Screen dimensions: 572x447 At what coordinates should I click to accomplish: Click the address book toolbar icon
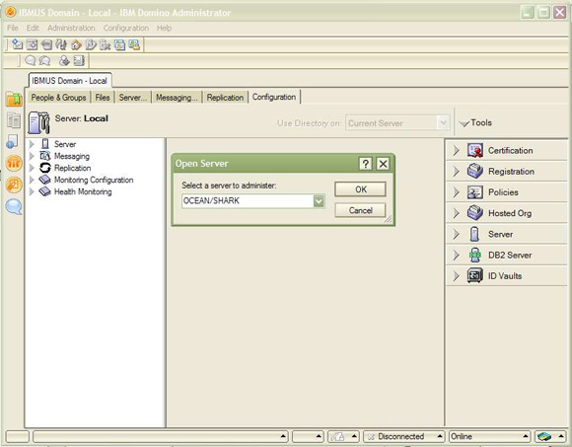pos(79,60)
